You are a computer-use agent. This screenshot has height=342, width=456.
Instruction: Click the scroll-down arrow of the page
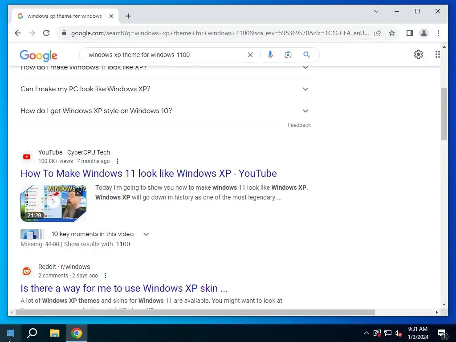[444, 305]
